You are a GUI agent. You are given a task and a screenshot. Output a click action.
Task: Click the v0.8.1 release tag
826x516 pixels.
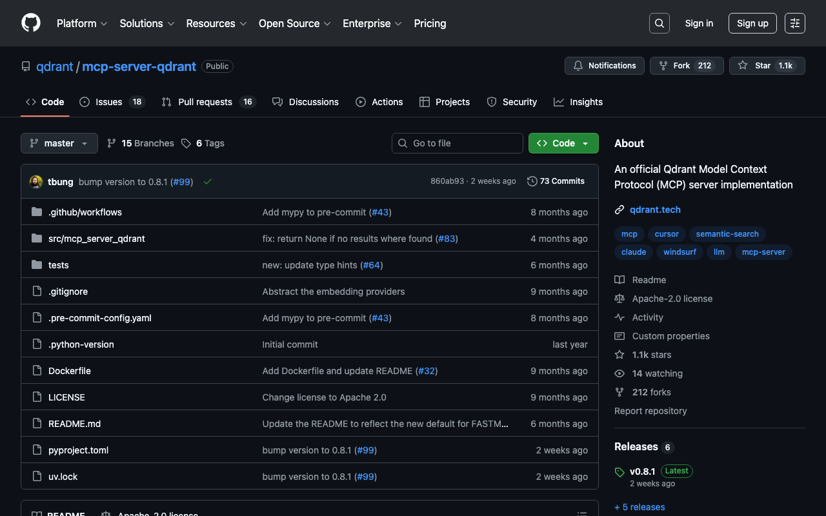tap(642, 471)
